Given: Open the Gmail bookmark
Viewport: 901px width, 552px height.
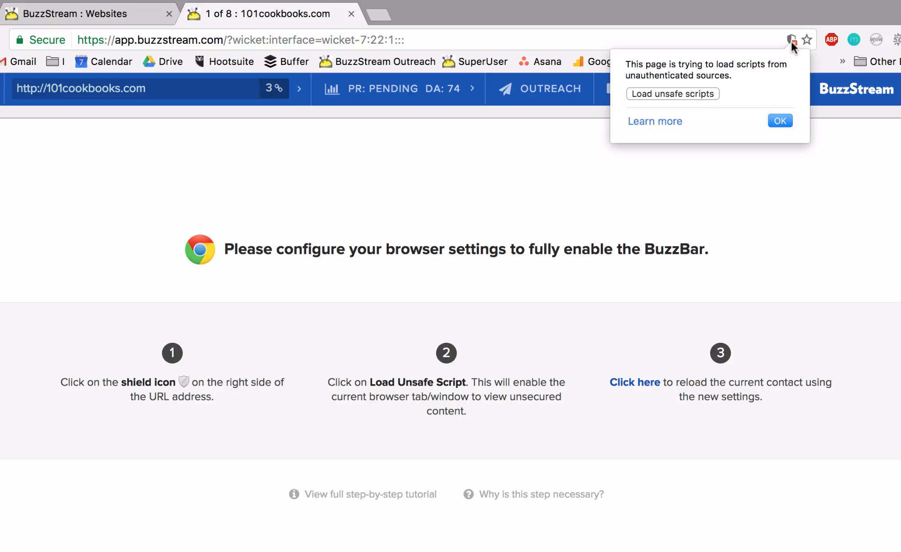Looking at the screenshot, I should tap(19, 61).
